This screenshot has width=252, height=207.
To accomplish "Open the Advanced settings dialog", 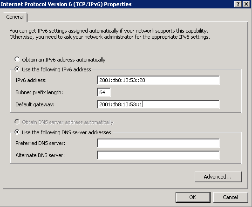I will (218, 177).
